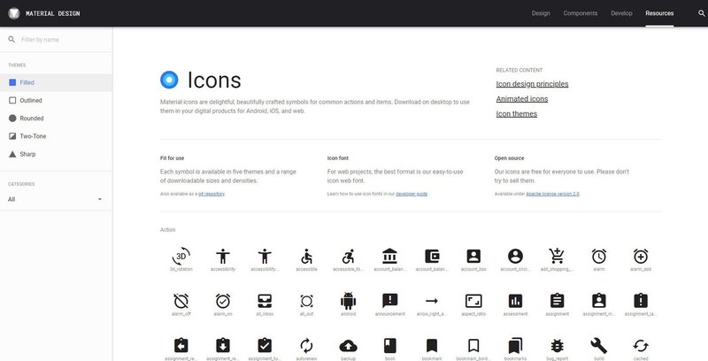Choose the assignment_late icon
Image resolution: width=708 pixels, height=361 pixels.
coord(641,301)
